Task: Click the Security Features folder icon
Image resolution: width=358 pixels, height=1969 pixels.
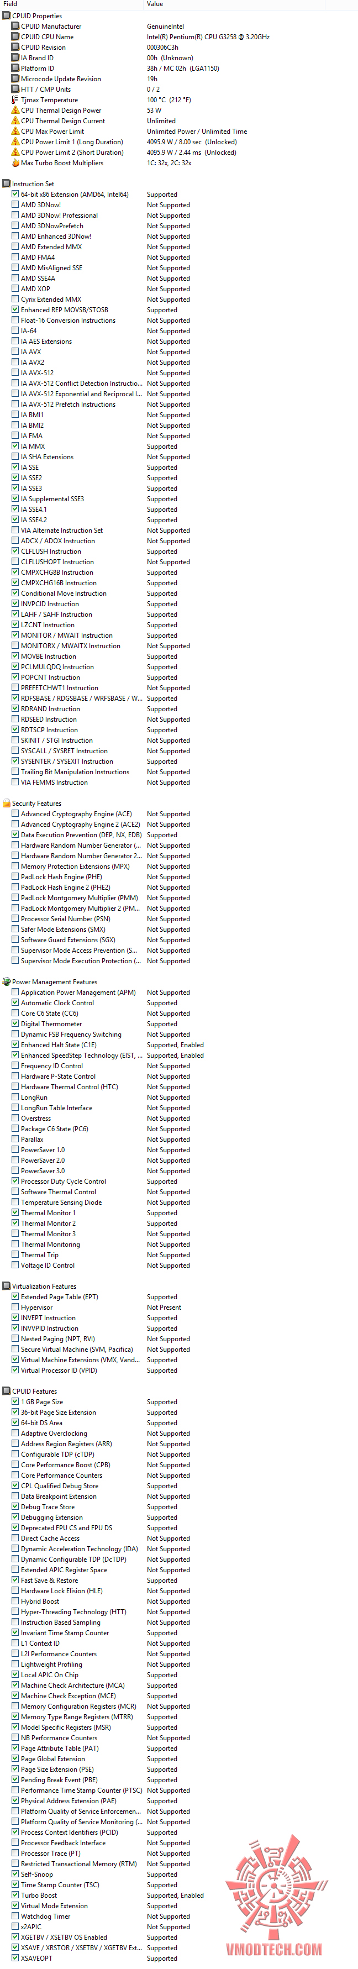Action: pos(6,804)
